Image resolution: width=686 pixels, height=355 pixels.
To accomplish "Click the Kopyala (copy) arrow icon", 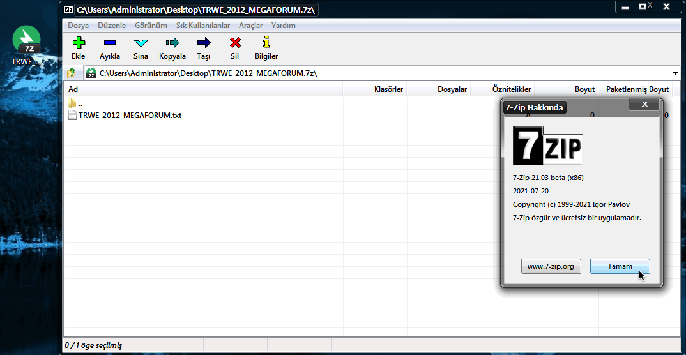I will tap(172, 42).
